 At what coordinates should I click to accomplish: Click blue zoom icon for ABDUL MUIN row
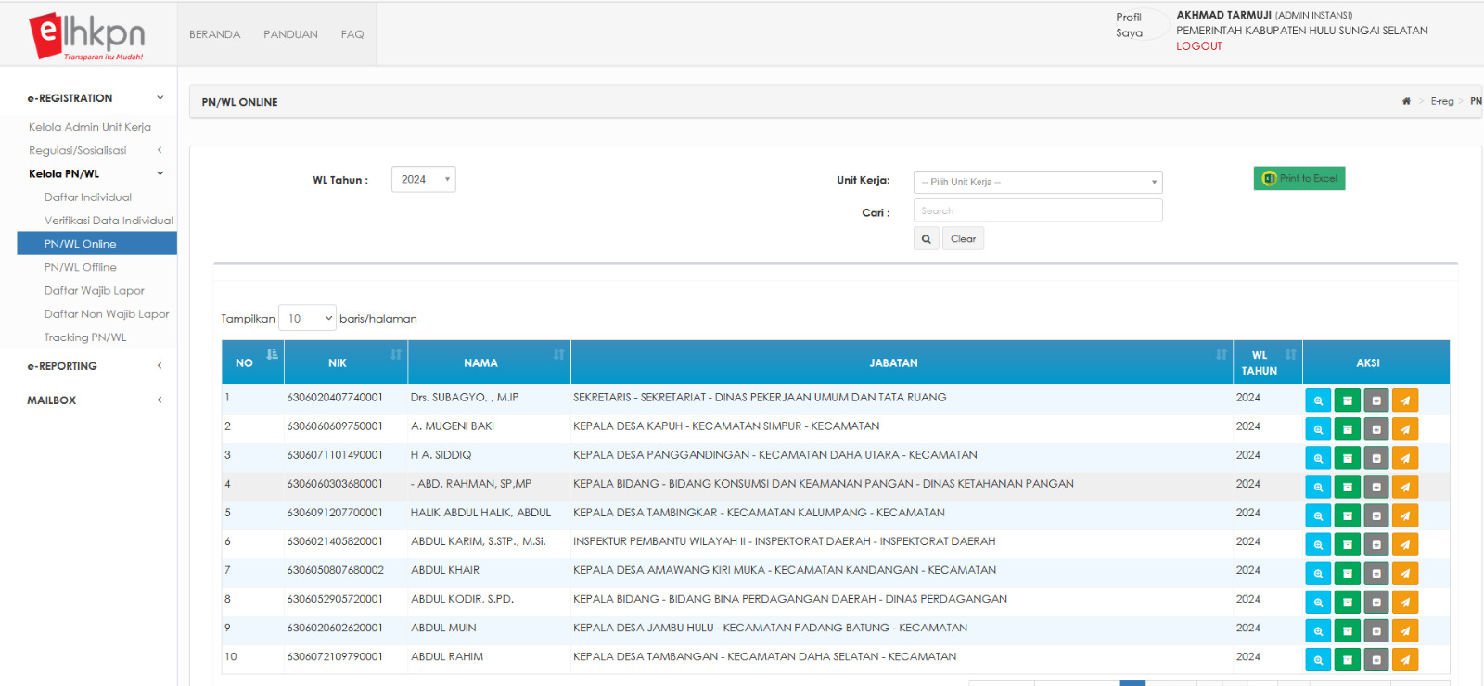coord(1318,630)
